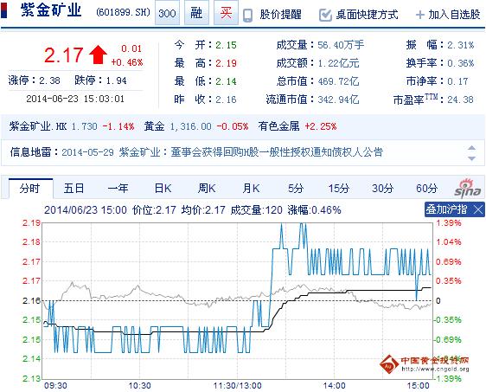This screenshot has height=392, width=486.
Task: Click the timestamp 2014-06-23 15:03:01
Action: (x=75, y=99)
